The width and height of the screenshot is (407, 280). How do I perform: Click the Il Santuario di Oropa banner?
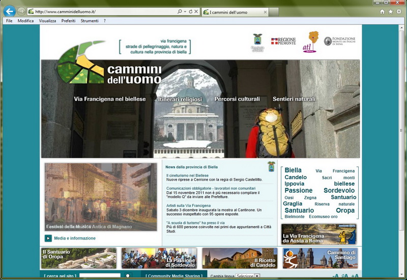click(79, 258)
